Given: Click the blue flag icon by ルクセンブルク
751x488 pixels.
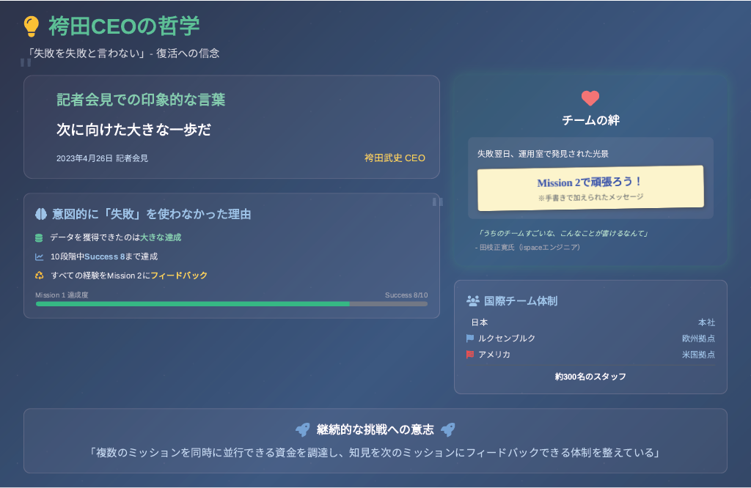Looking at the screenshot, I should [470, 339].
